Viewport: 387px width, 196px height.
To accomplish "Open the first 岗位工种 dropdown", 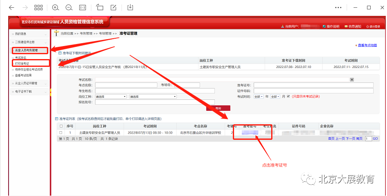I will pos(111,97).
